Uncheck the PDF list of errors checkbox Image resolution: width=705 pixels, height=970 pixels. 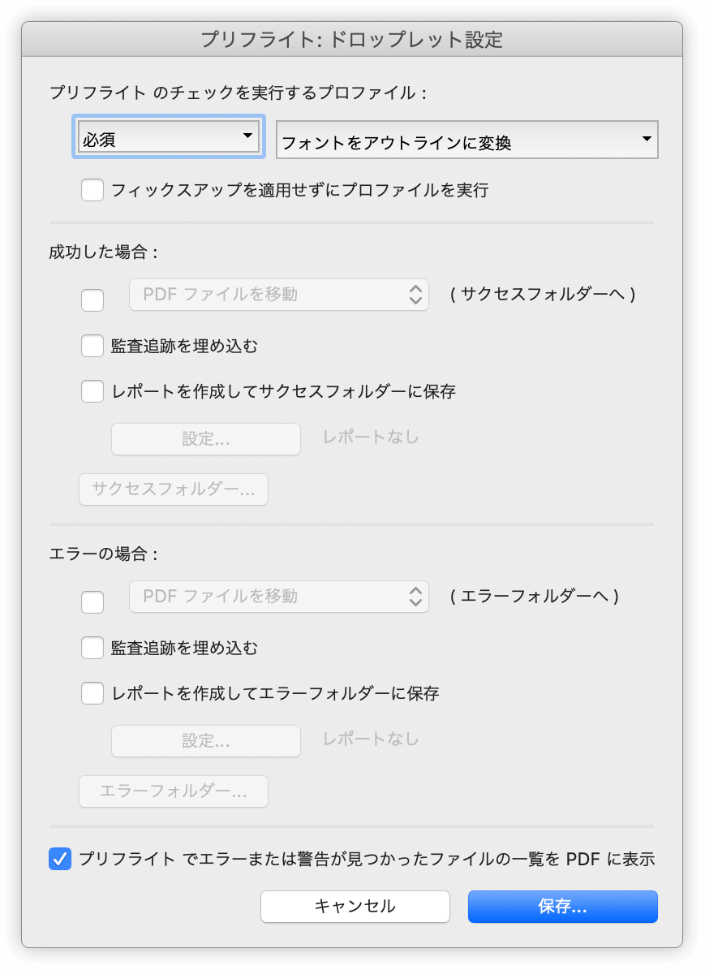60,859
